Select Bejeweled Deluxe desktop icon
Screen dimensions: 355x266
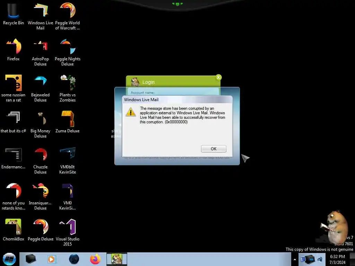[40, 88]
